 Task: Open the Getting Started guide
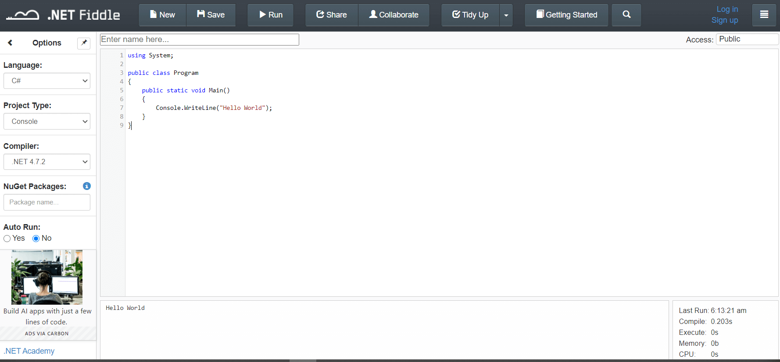point(566,15)
